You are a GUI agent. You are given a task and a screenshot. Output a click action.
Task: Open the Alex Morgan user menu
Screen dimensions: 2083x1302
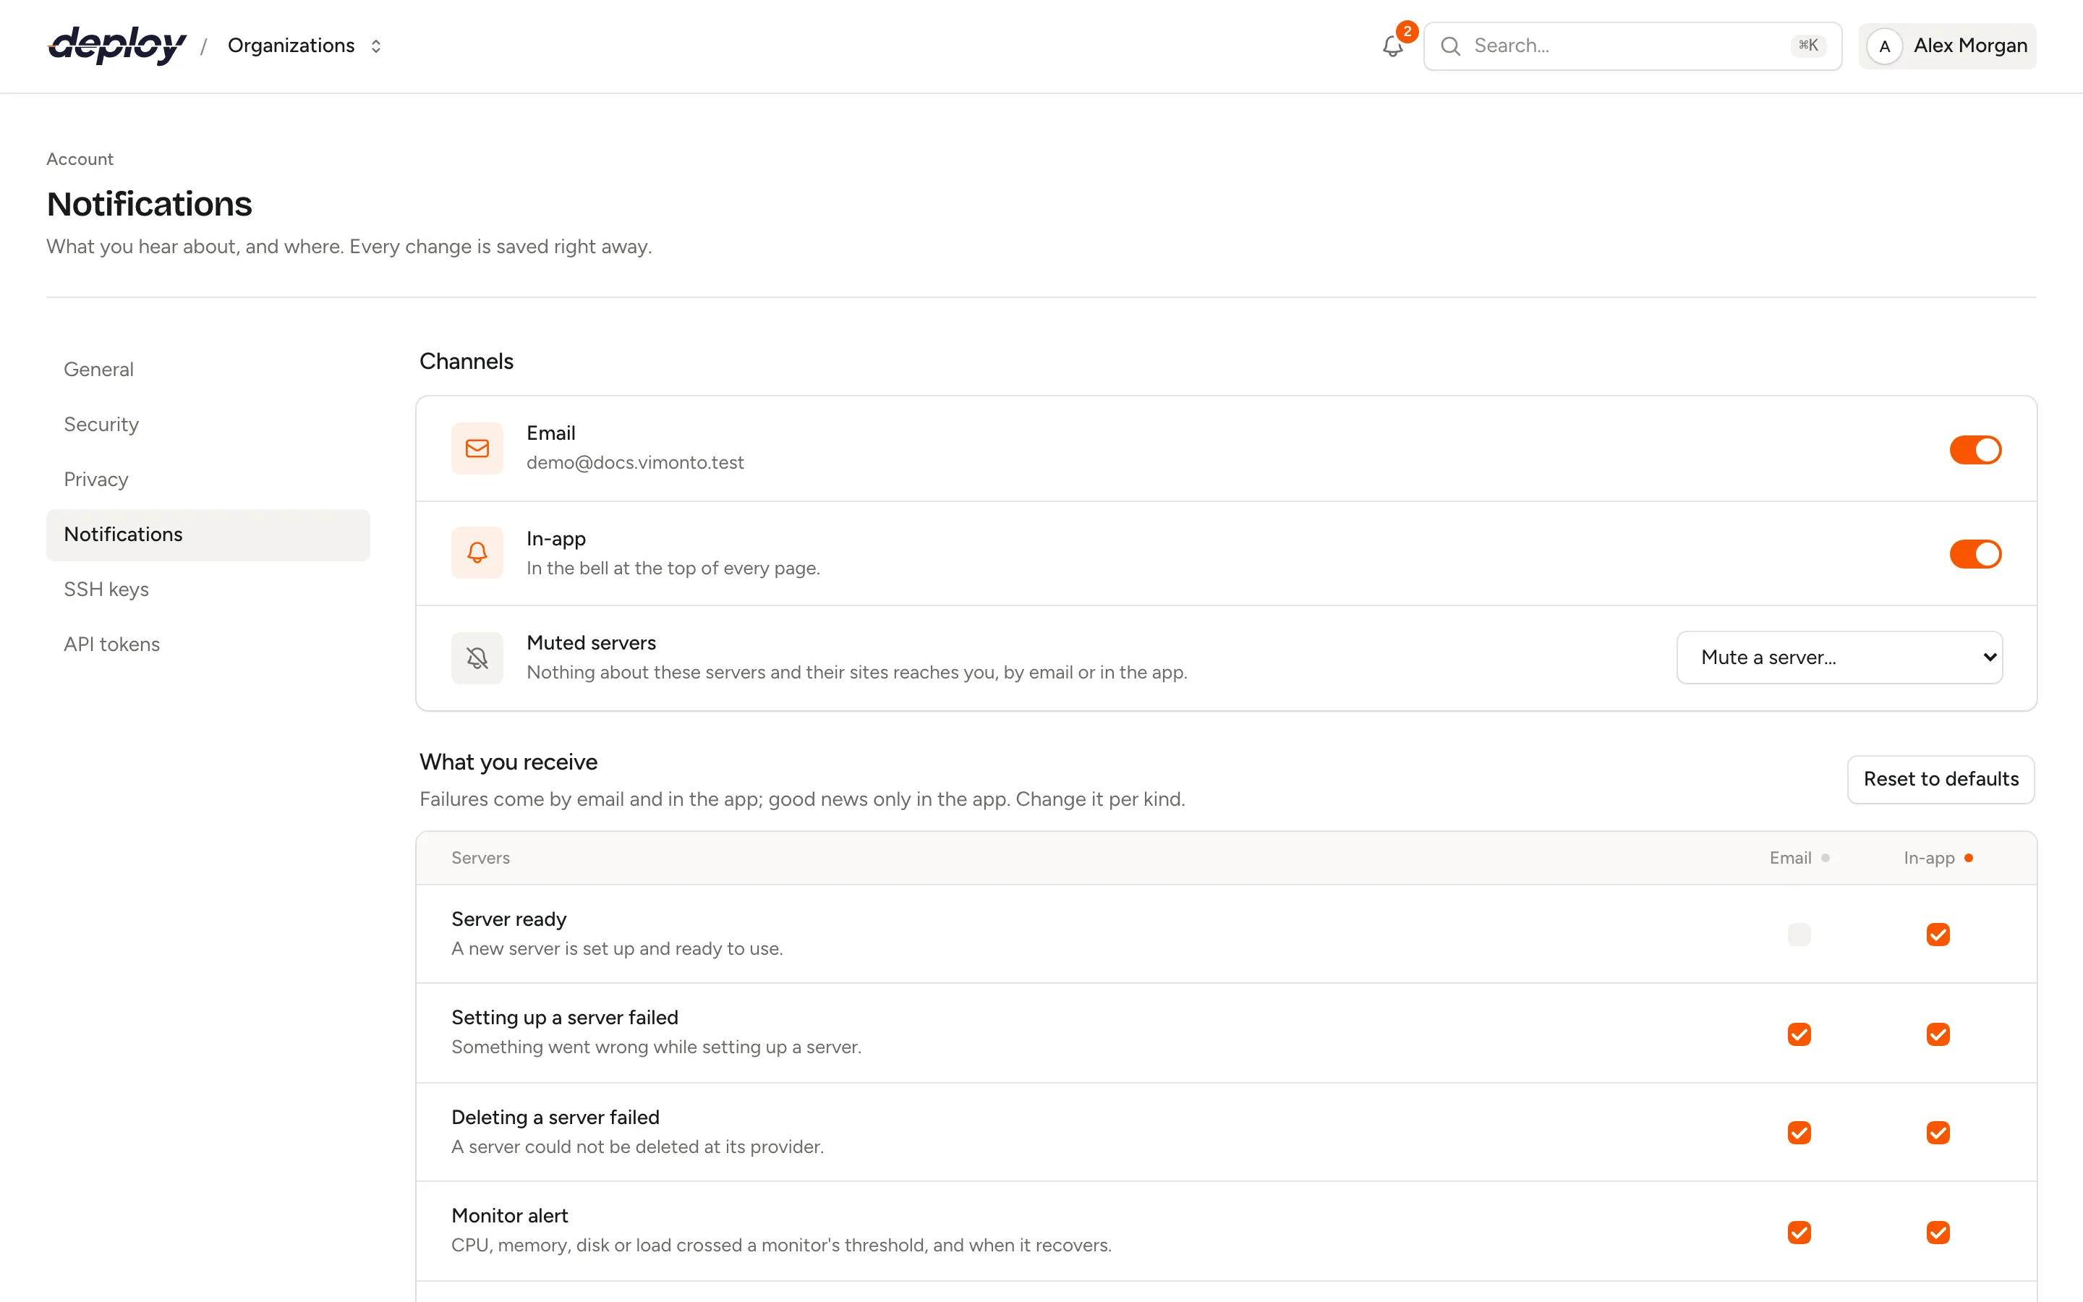[x=1947, y=46]
